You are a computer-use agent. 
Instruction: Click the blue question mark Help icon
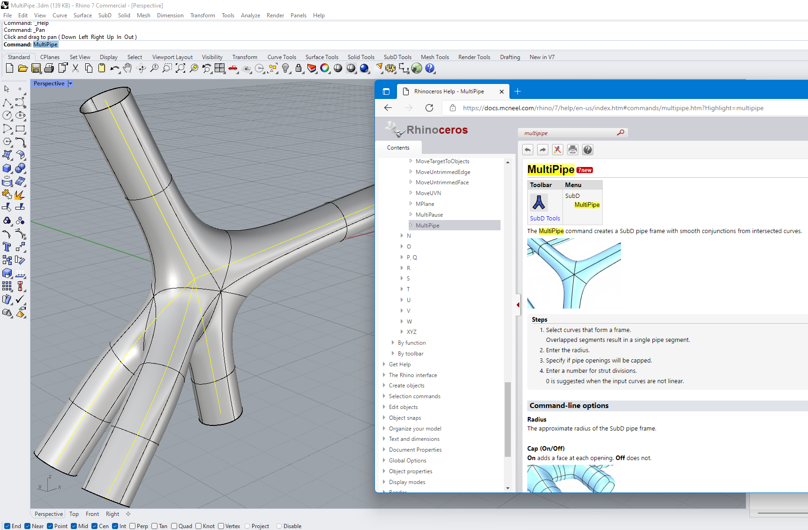430,68
